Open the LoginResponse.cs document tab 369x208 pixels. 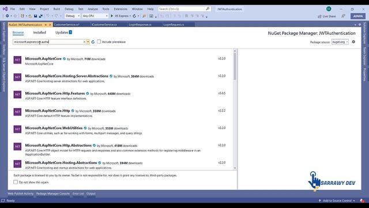click(x=140, y=24)
